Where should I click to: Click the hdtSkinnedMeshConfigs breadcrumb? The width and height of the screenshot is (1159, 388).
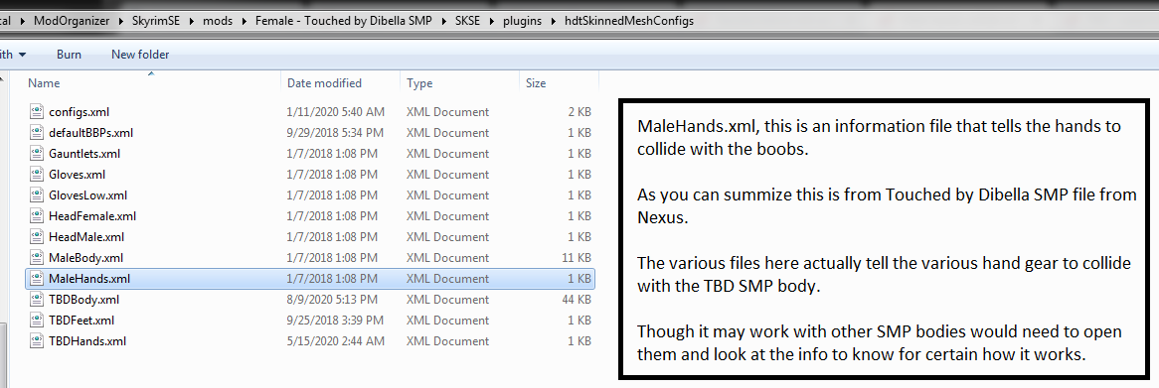(x=628, y=21)
